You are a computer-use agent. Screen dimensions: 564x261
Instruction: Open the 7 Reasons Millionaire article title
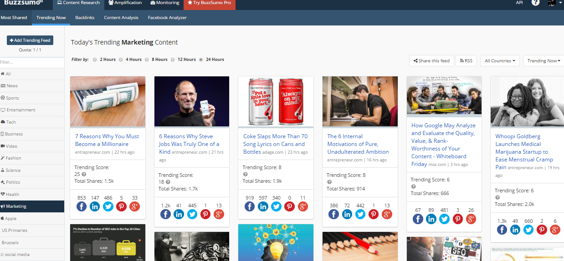click(x=107, y=140)
